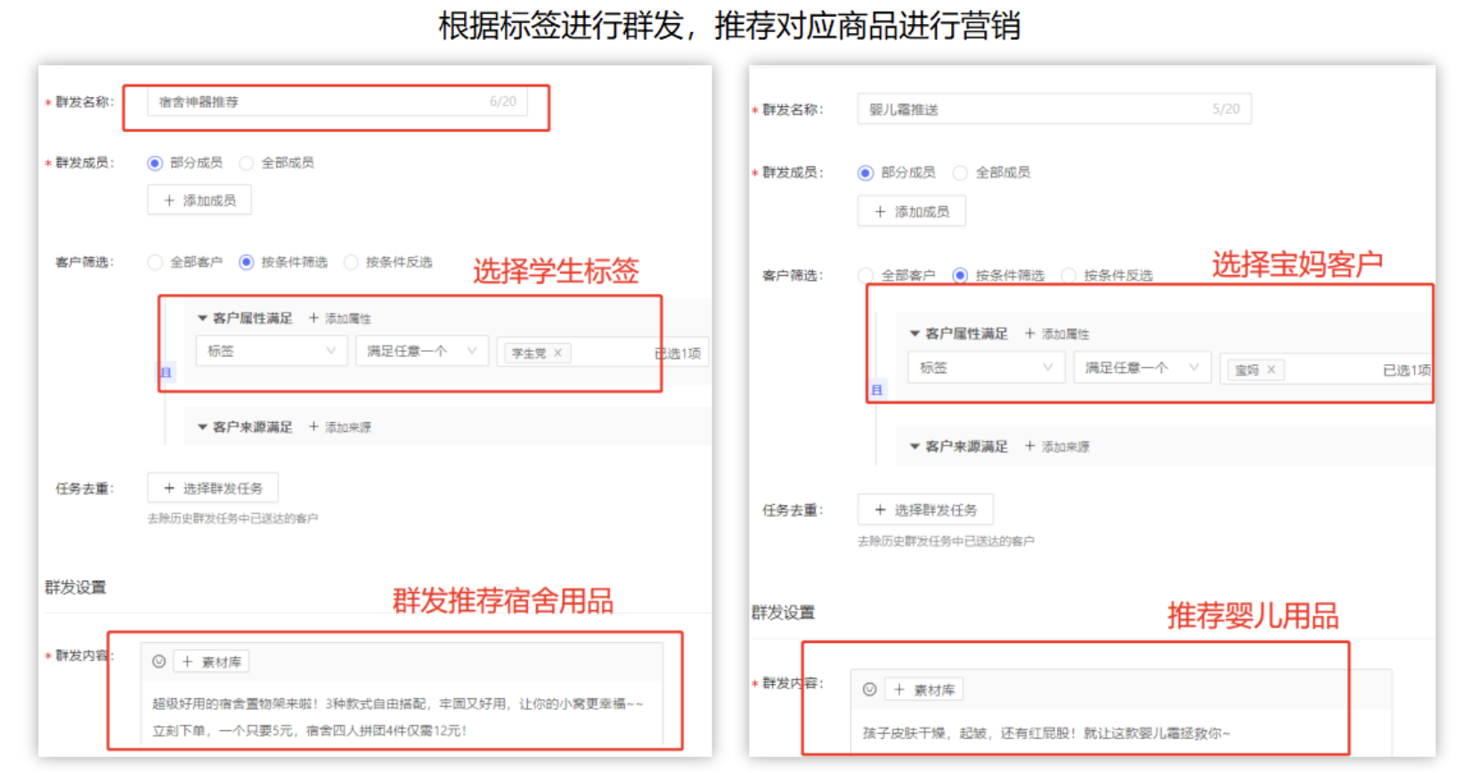
Task: Open emoji picker in right content editor
Action: tap(870, 689)
